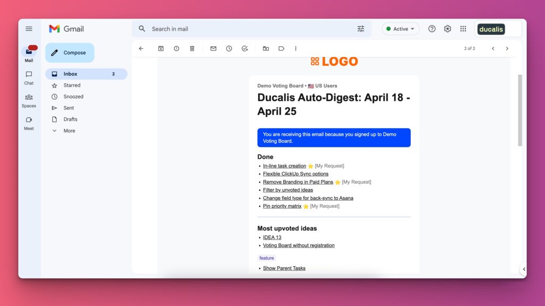This screenshot has width=545, height=306.
Task: Open the main menu hamburger icon
Action: coord(29,29)
